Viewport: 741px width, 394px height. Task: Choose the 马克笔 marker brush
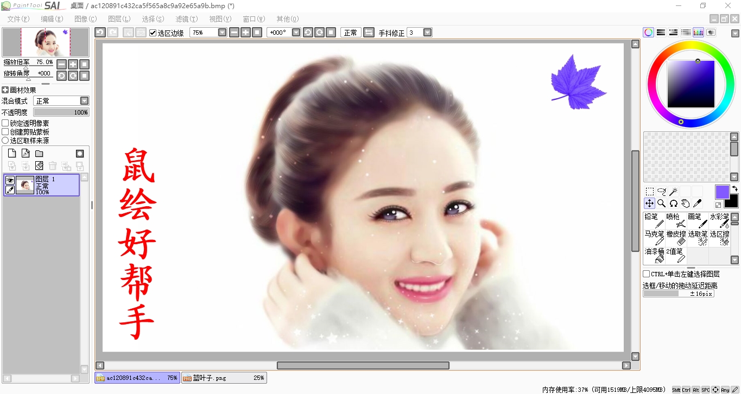coord(654,238)
